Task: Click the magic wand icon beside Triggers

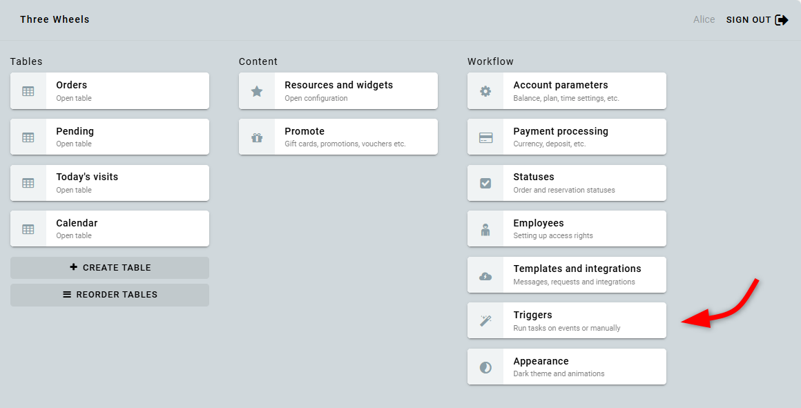Action: 485,321
